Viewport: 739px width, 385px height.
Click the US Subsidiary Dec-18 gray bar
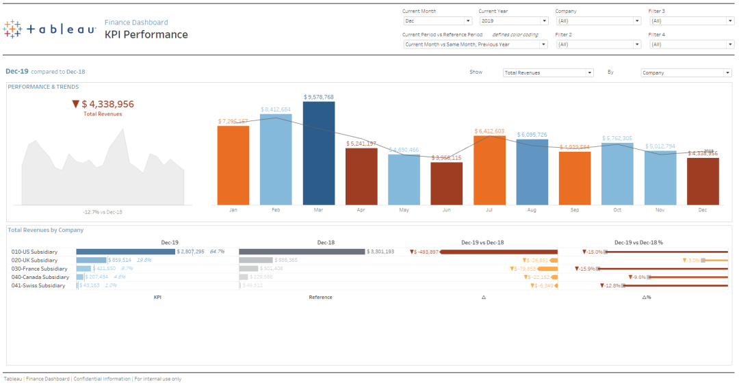[x=302, y=252]
